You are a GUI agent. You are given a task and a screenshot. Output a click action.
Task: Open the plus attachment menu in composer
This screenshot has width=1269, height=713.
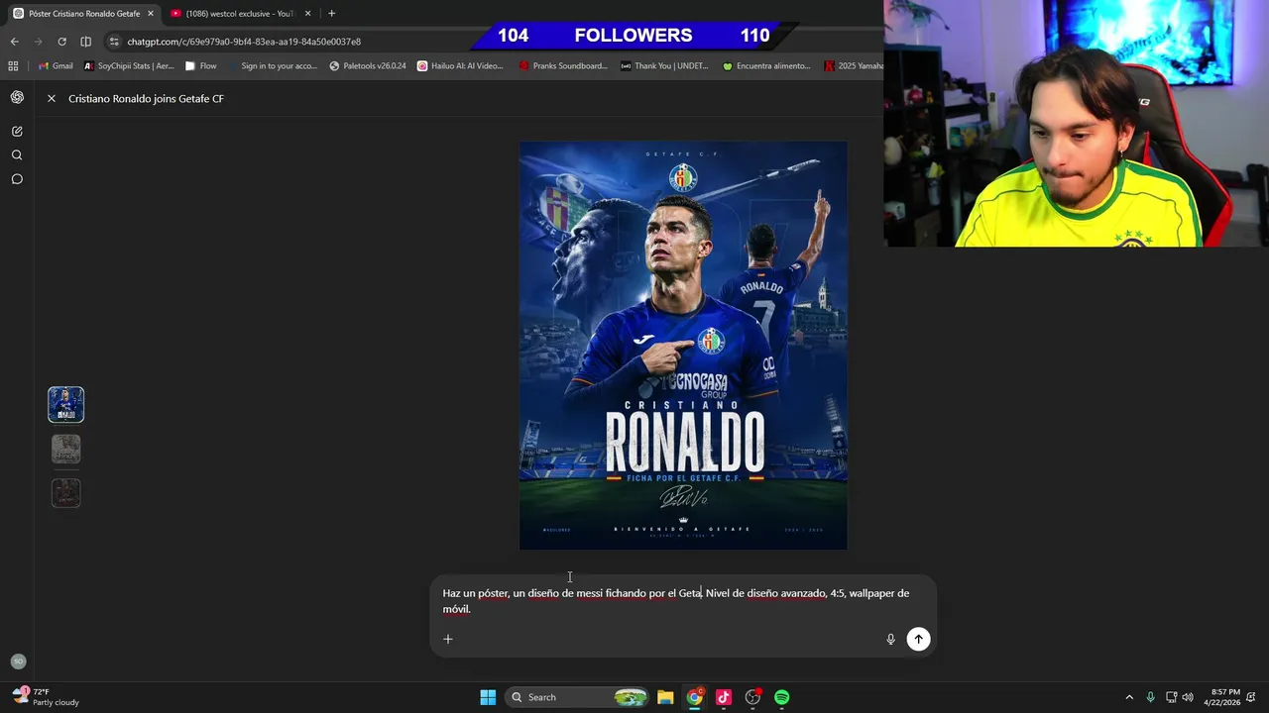[x=448, y=639]
